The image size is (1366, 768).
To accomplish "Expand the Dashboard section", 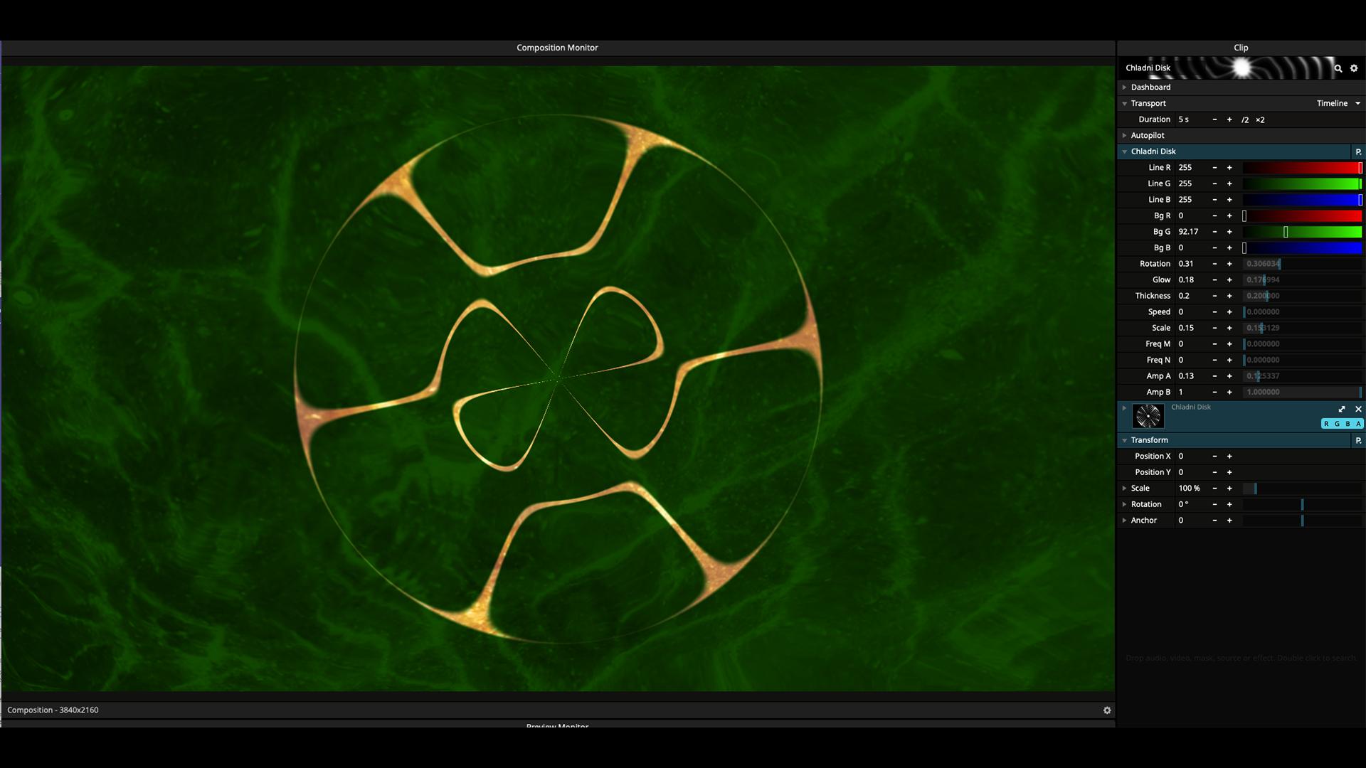I will point(1150,87).
